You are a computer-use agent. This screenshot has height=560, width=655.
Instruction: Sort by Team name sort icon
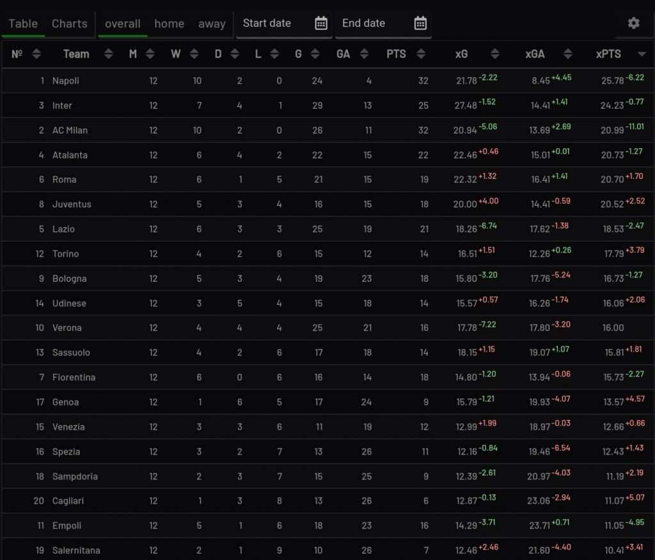pyautogui.click(x=109, y=54)
